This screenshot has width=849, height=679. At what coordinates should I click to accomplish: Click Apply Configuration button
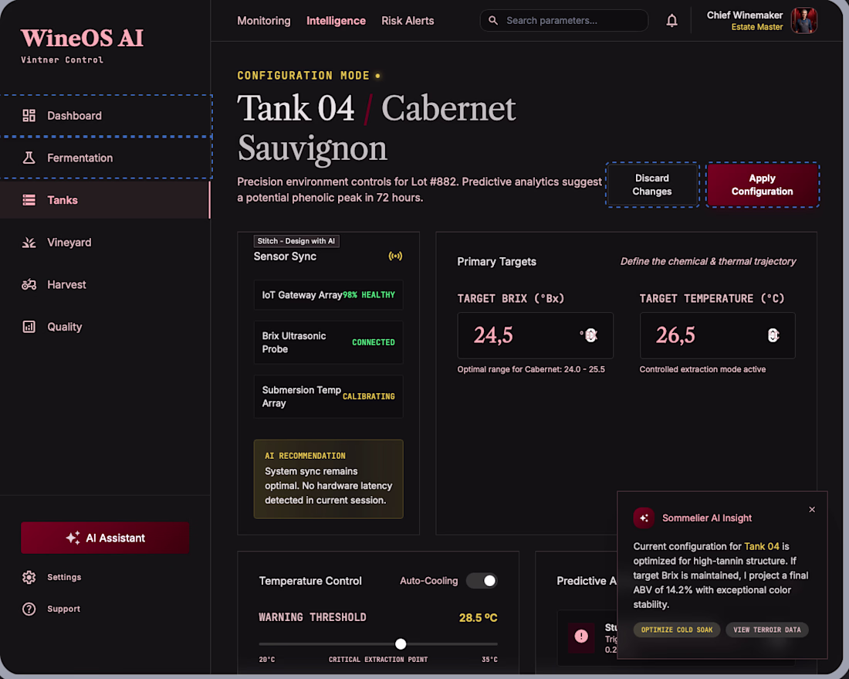[762, 185]
